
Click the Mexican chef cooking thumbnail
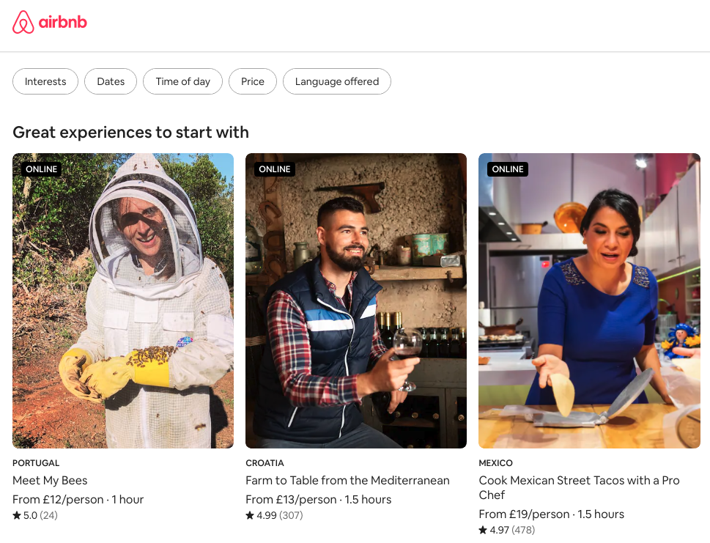coord(589,300)
